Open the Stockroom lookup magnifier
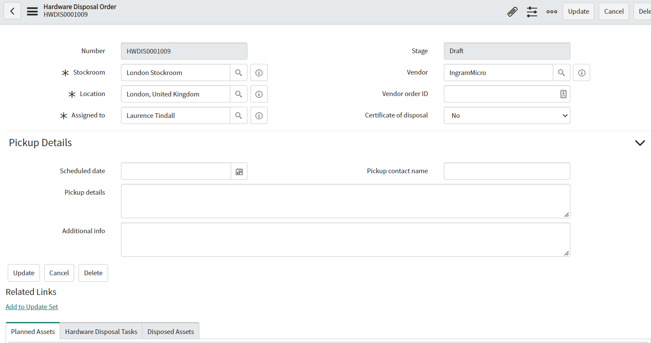651x343 pixels. point(238,72)
